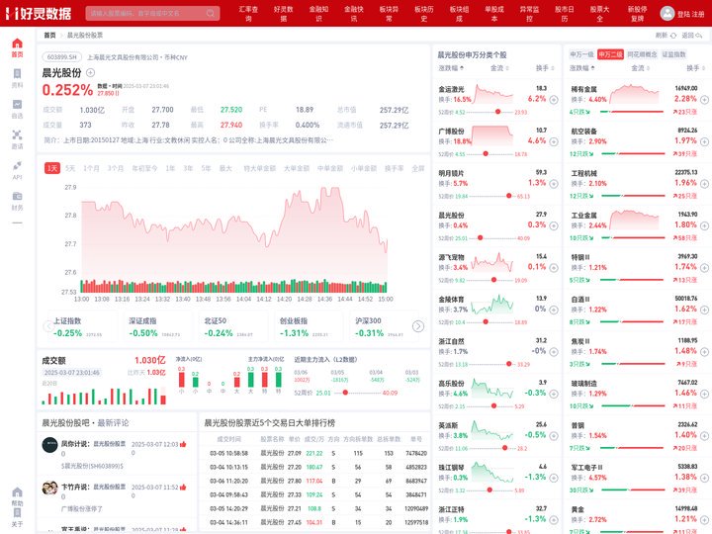712x534 pixels.
Task: Open 汇率查询 in top menu
Action: (x=248, y=14)
